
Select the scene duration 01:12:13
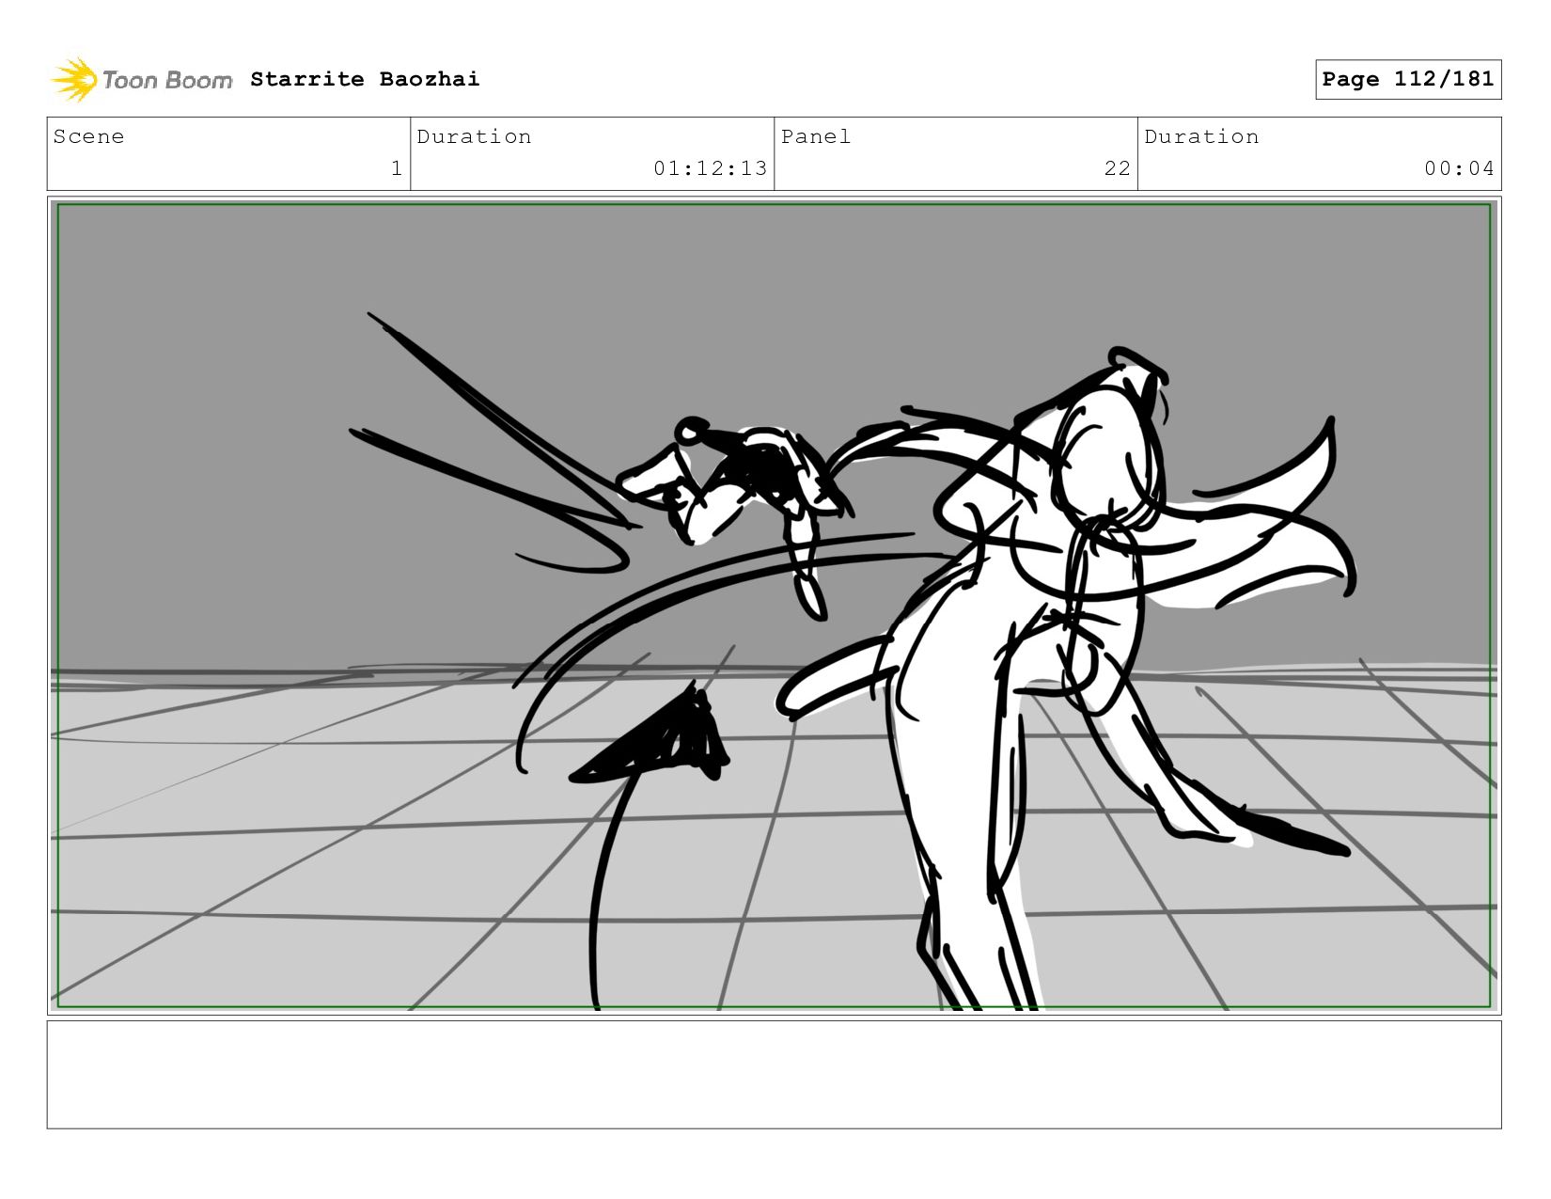pyautogui.click(x=711, y=168)
